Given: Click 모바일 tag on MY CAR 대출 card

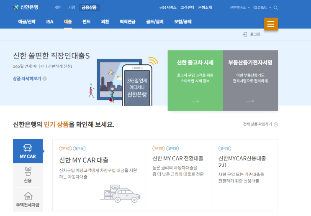Looking at the screenshot, I should point(79,148).
